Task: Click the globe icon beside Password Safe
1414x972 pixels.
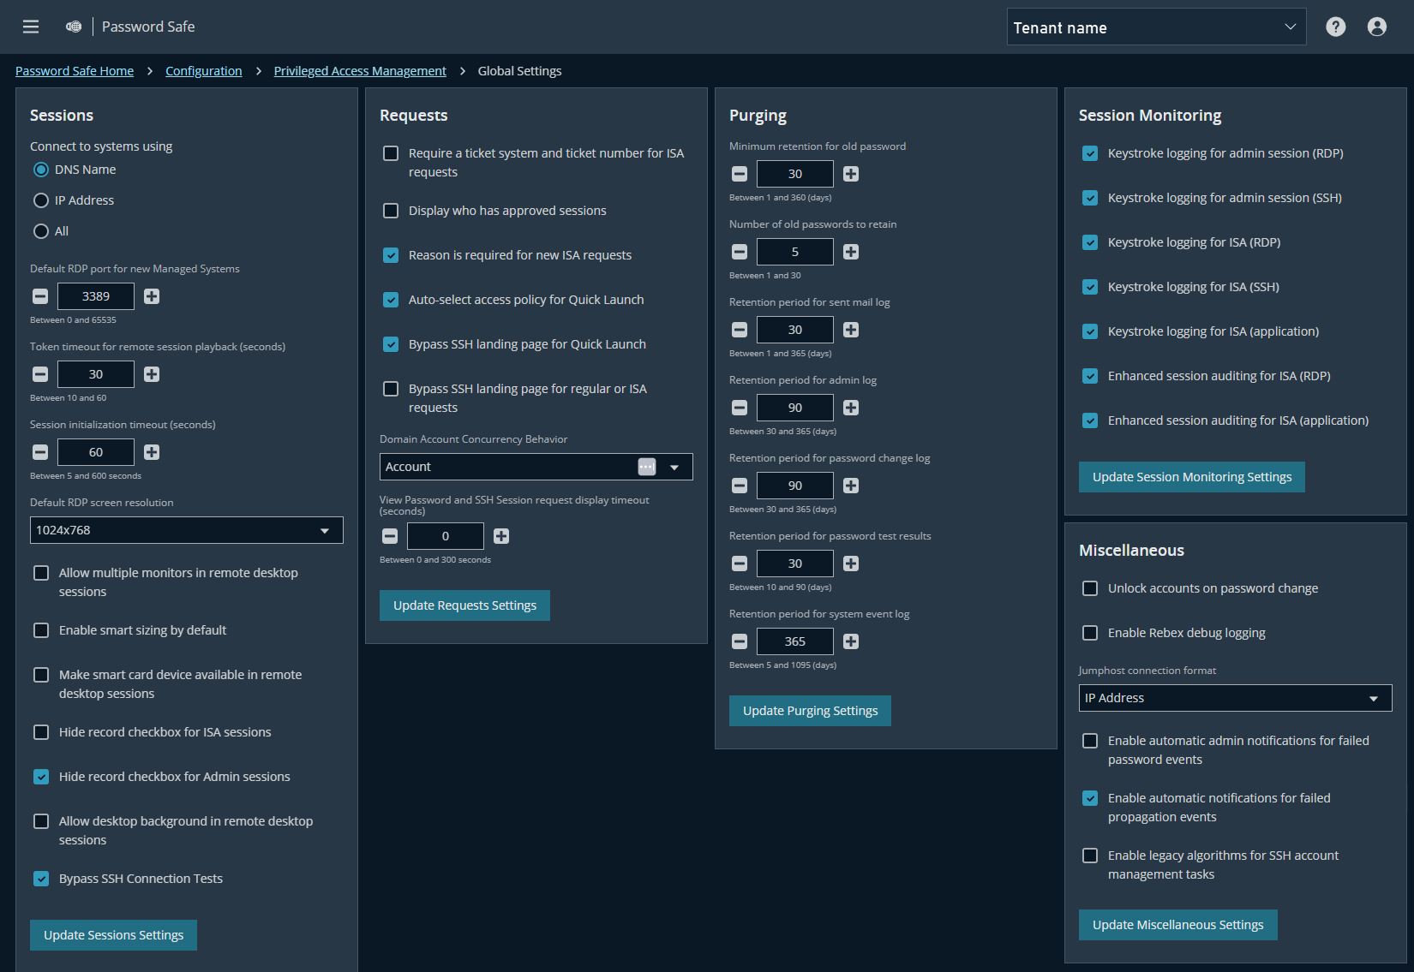Action: pyautogui.click(x=74, y=27)
